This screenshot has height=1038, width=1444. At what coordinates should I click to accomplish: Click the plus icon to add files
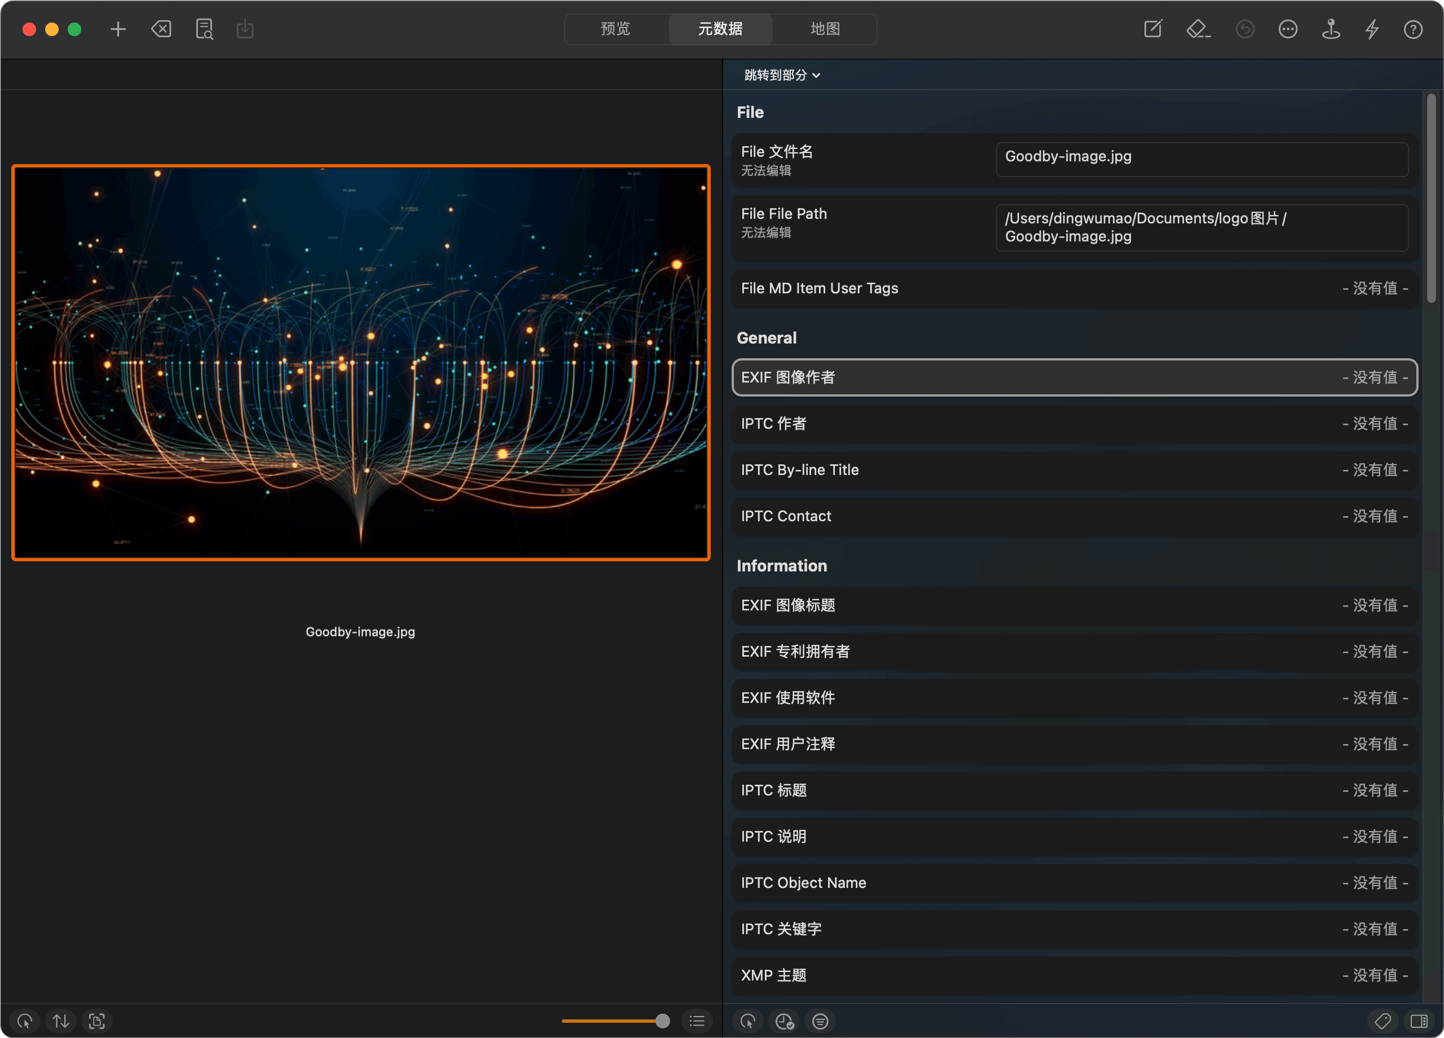click(x=118, y=29)
